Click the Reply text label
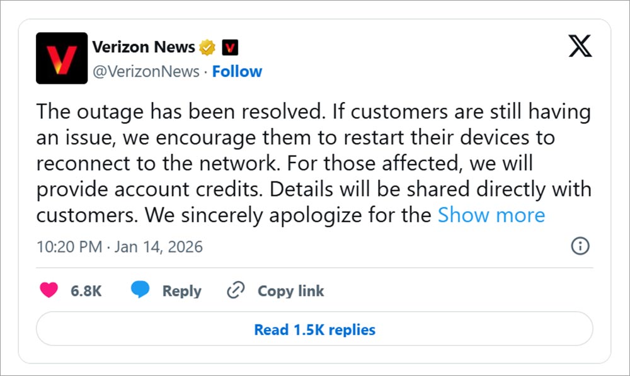Viewport: 630px width, 376px height. click(181, 291)
